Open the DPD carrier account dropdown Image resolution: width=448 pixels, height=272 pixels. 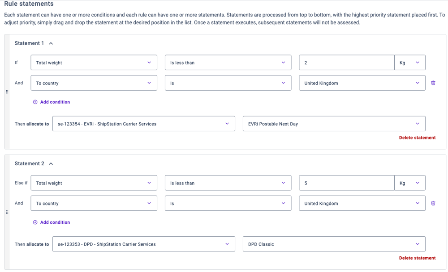(x=143, y=244)
